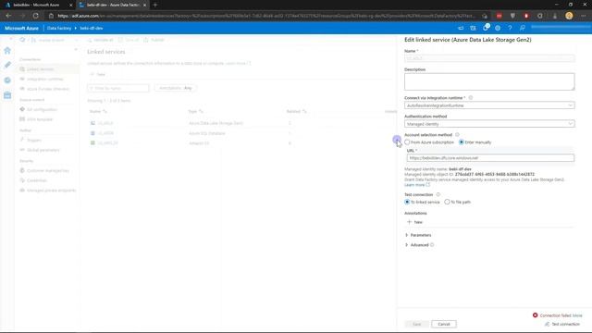
Task: Click the info icon beside Connect via integration runtime
Action: 471,98
